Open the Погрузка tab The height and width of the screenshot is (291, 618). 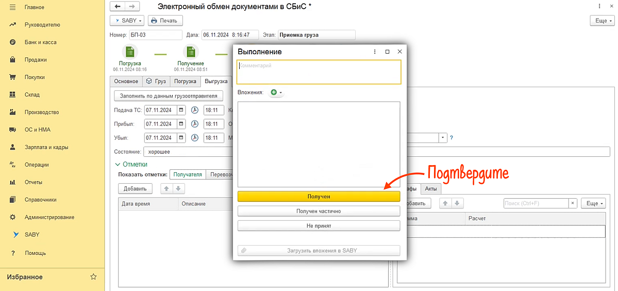pyautogui.click(x=185, y=82)
